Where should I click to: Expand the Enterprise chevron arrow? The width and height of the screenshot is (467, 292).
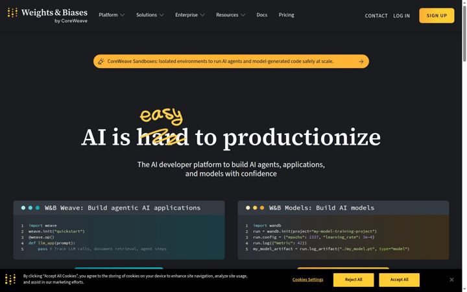point(202,15)
